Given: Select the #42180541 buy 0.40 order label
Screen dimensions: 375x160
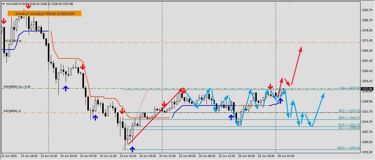Looking at the screenshot, I should (17, 87).
